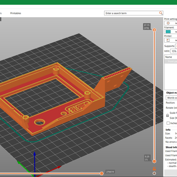Click the No errors text
Image resolution: width=177 pixels, height=177 pixels.
click(171, 142)
